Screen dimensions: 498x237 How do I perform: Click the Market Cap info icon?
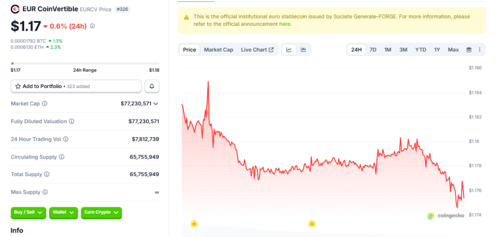point(45,104)
